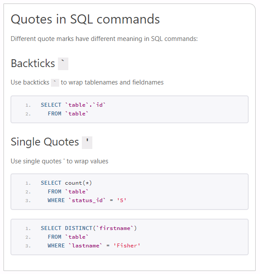This screenshot has width=260, height=274.
Task: Click the inline backtick symbol in 'Use backticks' sentence
Action: point(55,82)
